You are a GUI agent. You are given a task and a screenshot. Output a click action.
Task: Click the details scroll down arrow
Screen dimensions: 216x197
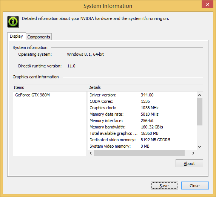[x=199, y=147]
